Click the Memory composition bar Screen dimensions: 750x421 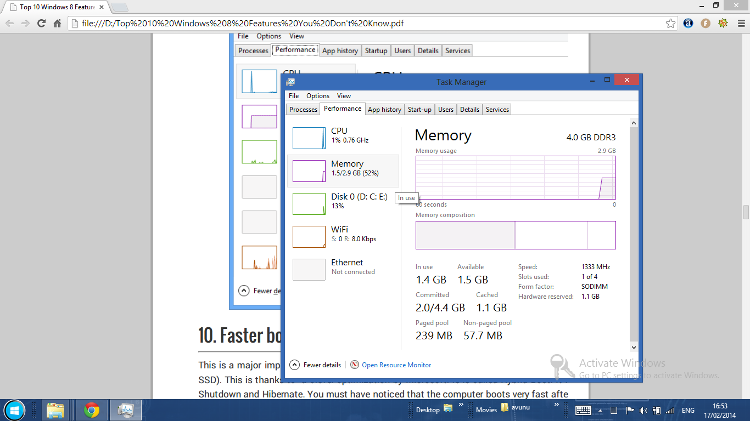516,235
